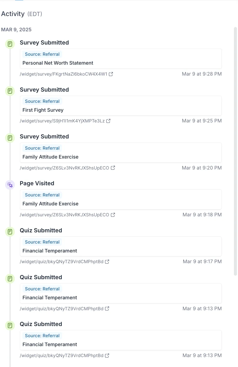The image size is (238, 367).
Task: Click quiz icon beside 9:17 PM Quiz Submitted
Action: [x=10, y=232]
